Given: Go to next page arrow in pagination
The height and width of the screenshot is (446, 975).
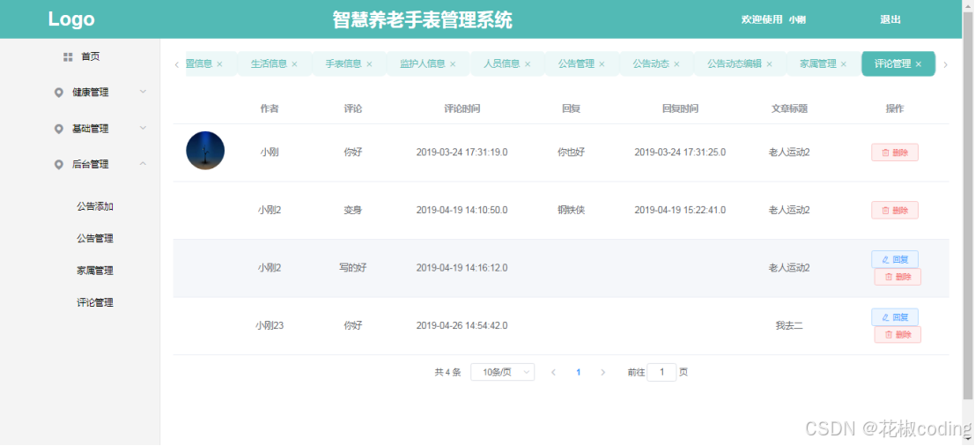Looking at the screenshot, I should [602, 373].
